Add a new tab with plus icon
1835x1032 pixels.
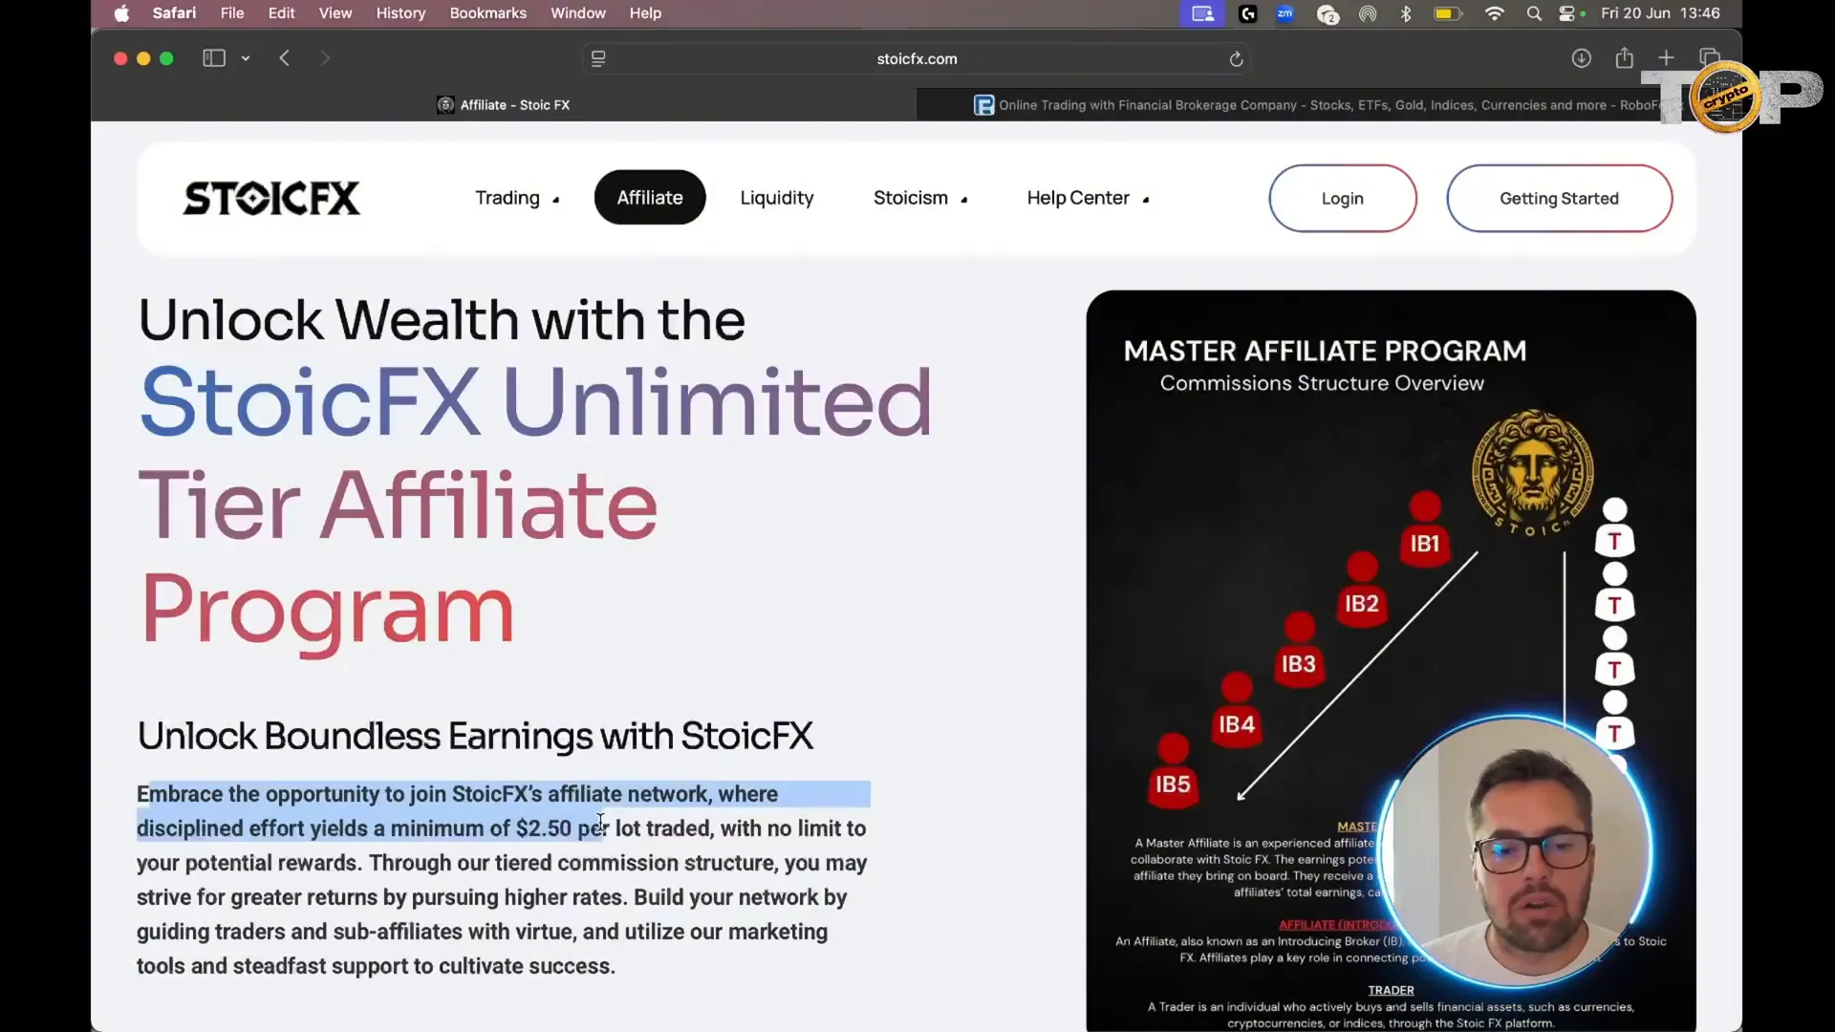[1666, 58]
